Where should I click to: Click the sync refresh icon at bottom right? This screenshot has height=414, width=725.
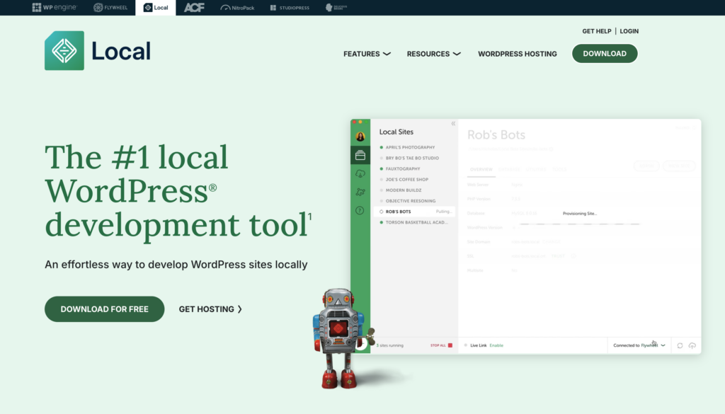click(680, 345)
